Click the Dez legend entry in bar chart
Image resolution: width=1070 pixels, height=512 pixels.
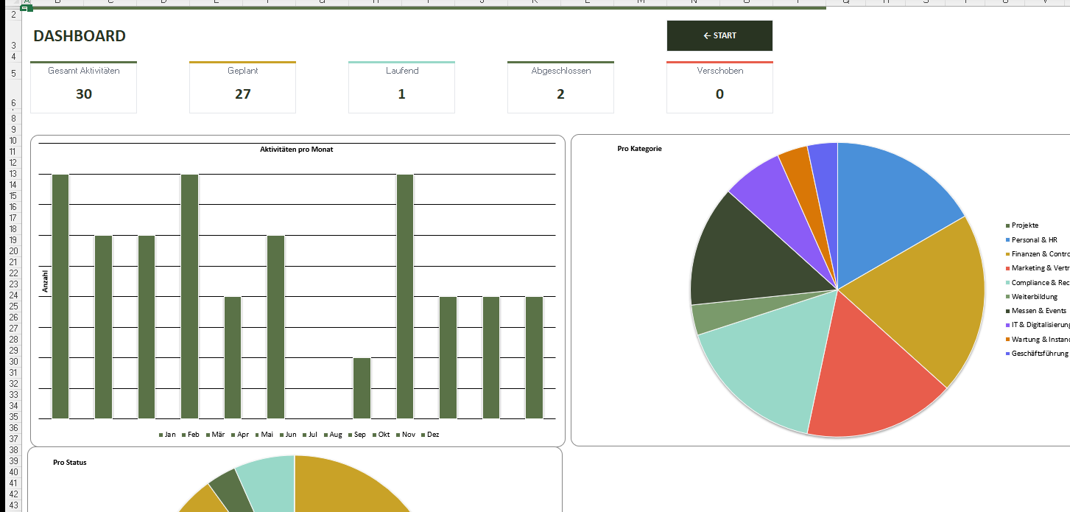click(x=429, y=435)
